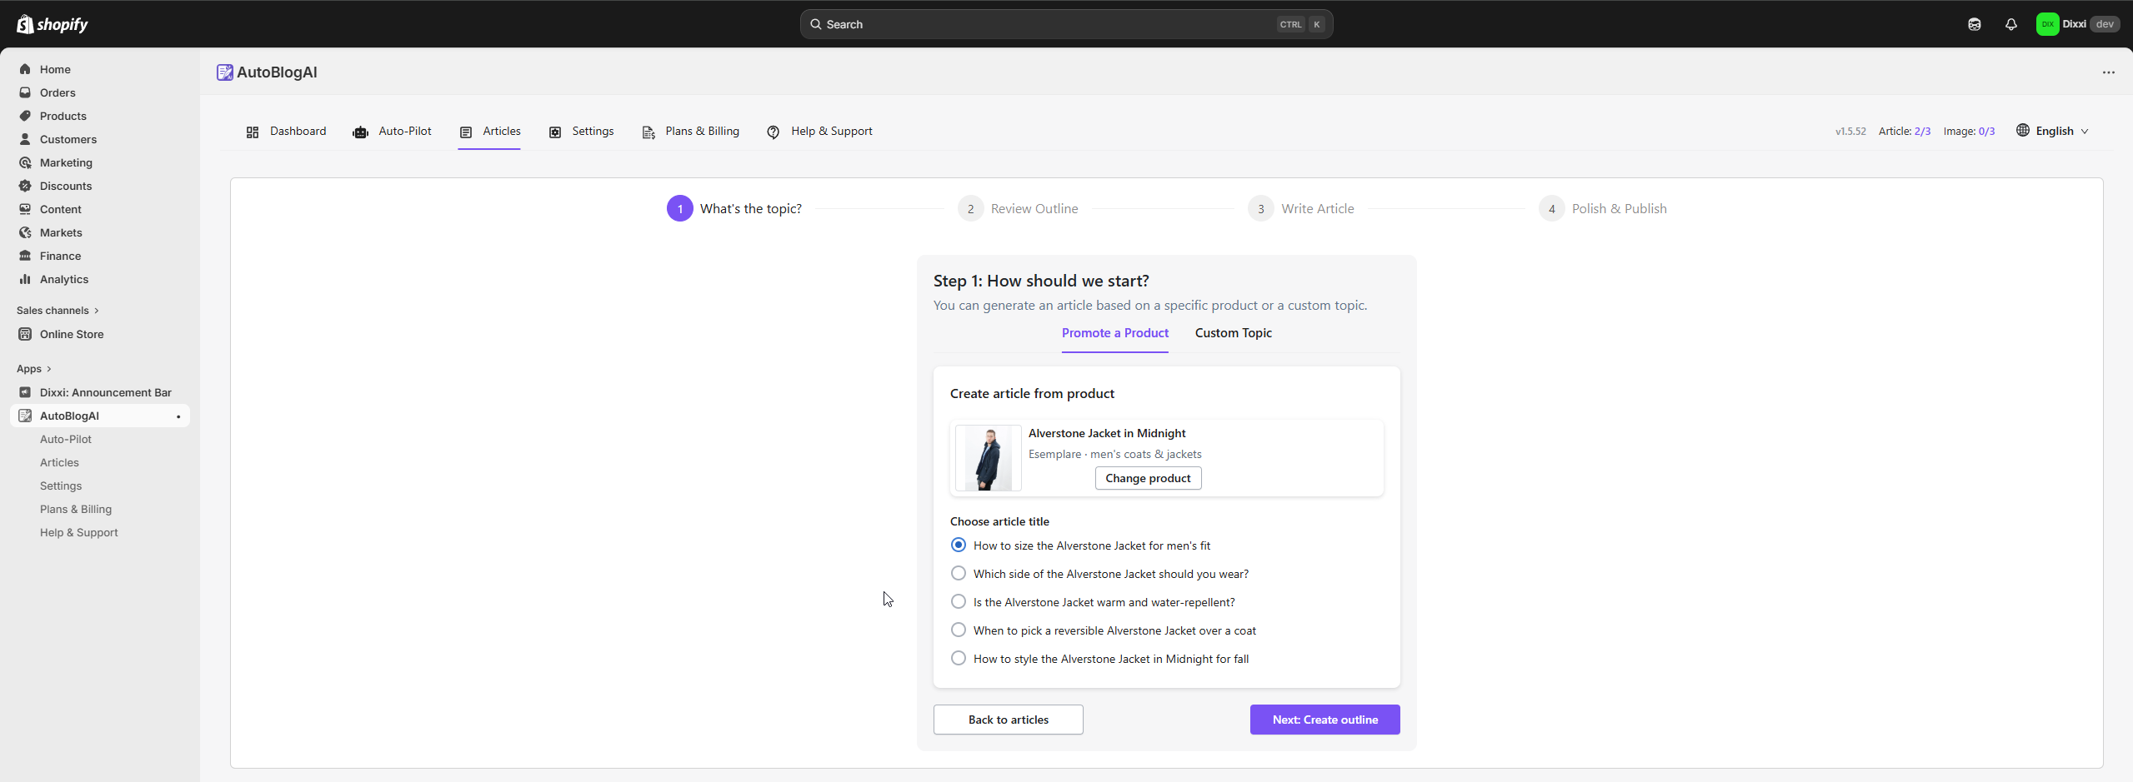
Task: Click the Dixxi Announcement Bar app icon
Action: 25,392
